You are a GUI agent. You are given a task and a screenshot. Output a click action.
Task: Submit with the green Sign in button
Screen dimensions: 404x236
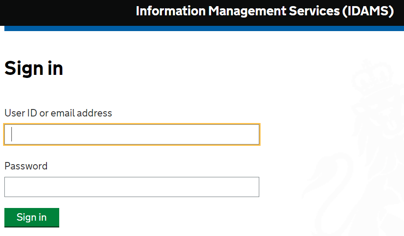point(32,218)
